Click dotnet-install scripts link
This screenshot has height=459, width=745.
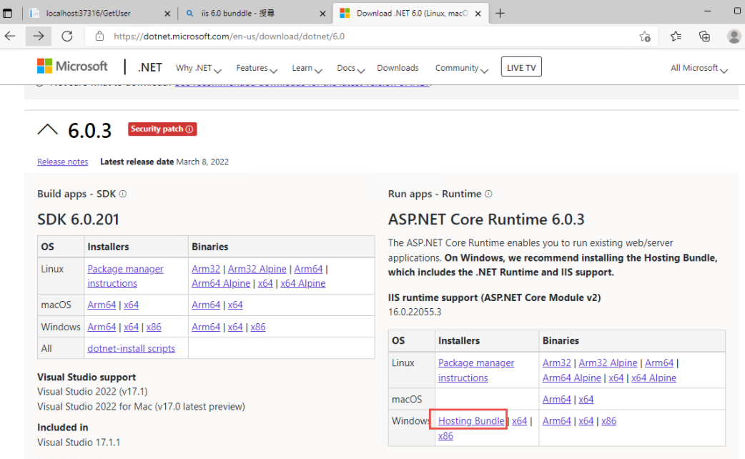pos(131,348)
